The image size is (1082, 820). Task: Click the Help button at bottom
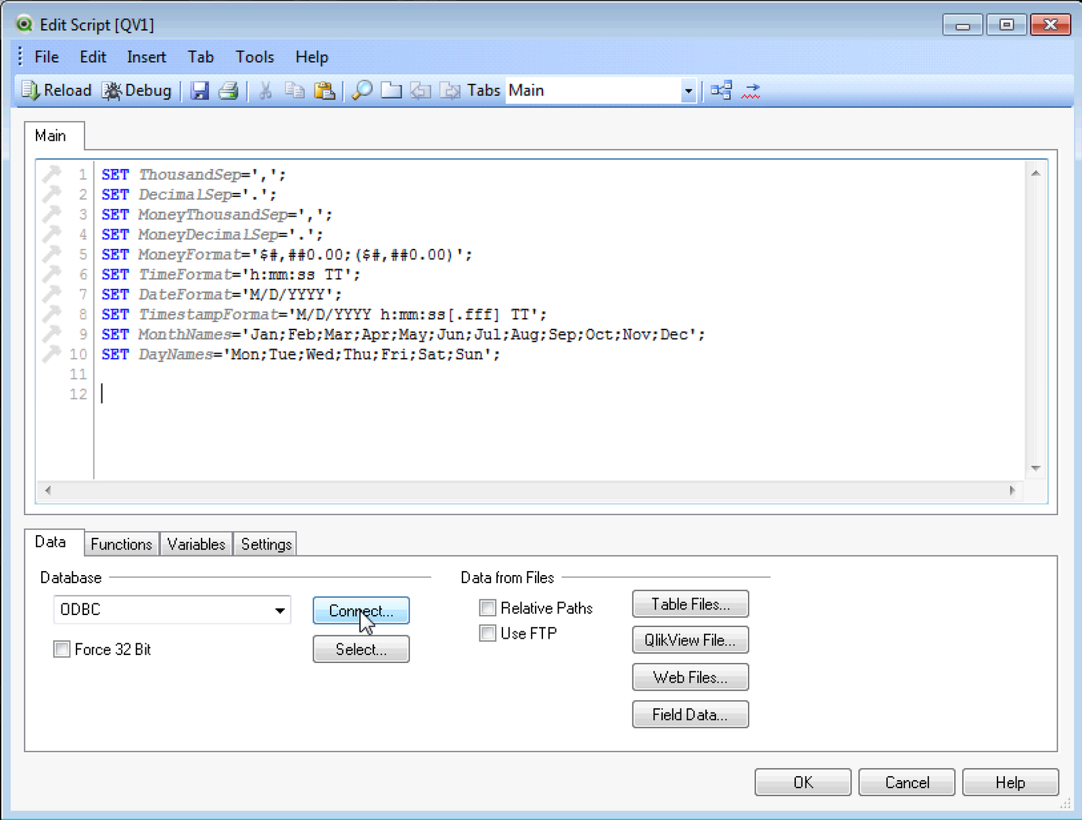(1010, 783)
